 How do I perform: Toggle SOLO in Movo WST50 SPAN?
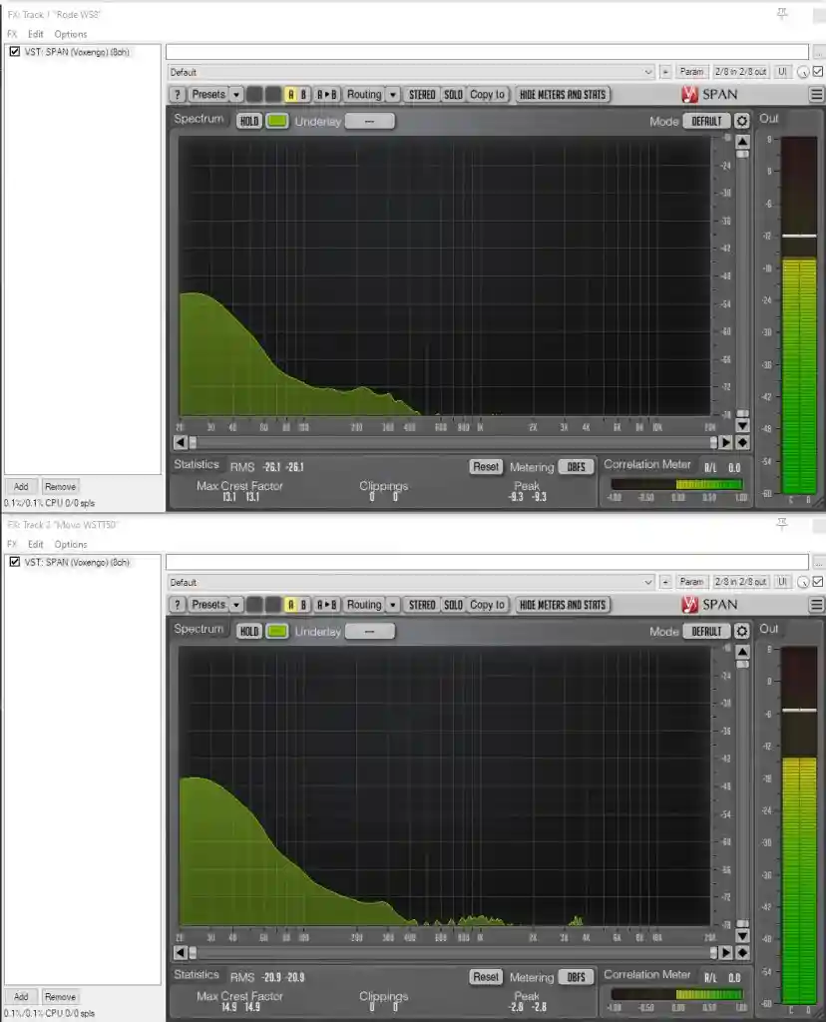453,605
